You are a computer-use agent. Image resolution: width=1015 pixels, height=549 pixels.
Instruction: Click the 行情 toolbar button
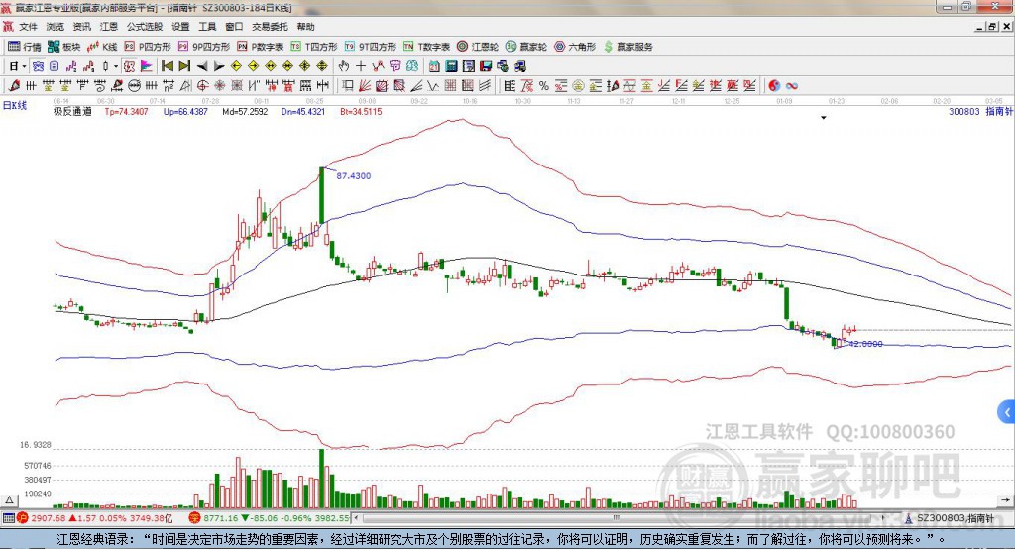24,47
